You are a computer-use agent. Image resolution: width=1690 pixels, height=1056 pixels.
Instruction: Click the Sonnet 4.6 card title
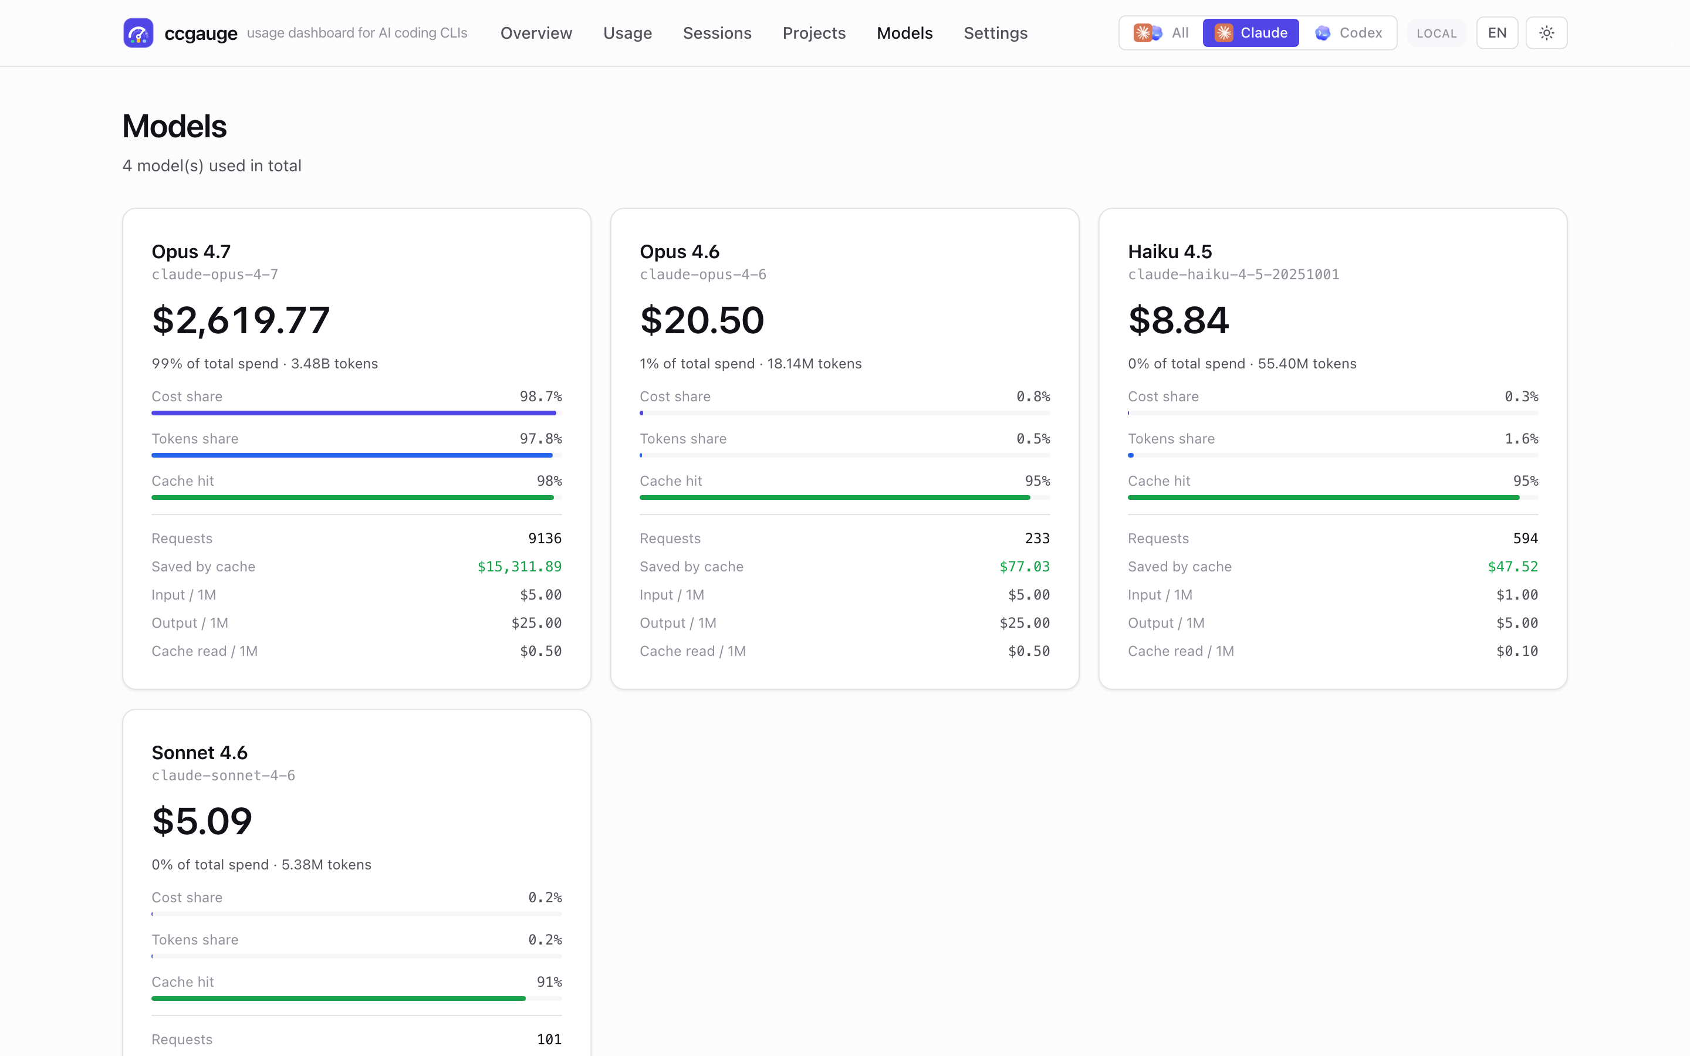coord(199,752)
